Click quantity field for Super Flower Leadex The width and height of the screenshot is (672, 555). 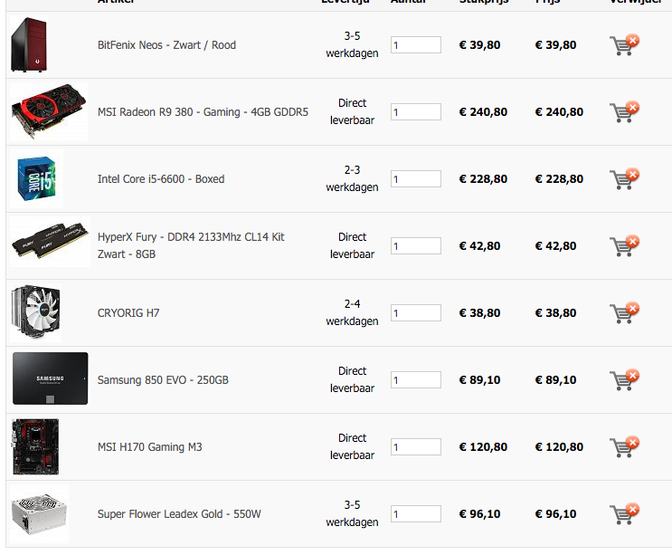(416, 514)
